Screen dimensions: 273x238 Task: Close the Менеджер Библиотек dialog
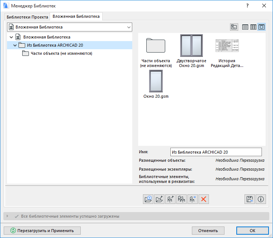[x=264, y=6]
